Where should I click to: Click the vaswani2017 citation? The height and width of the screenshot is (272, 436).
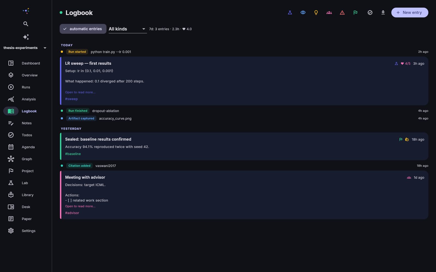106,166
